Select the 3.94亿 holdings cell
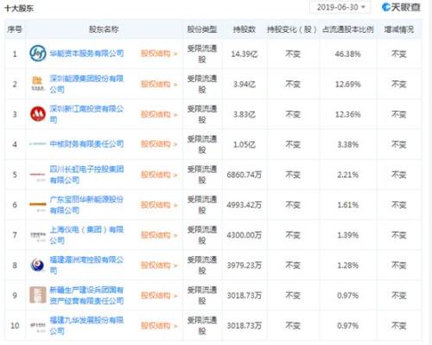The width and height of the screenshot is (432, 345). pyautogui.click(x=245, y=84)
